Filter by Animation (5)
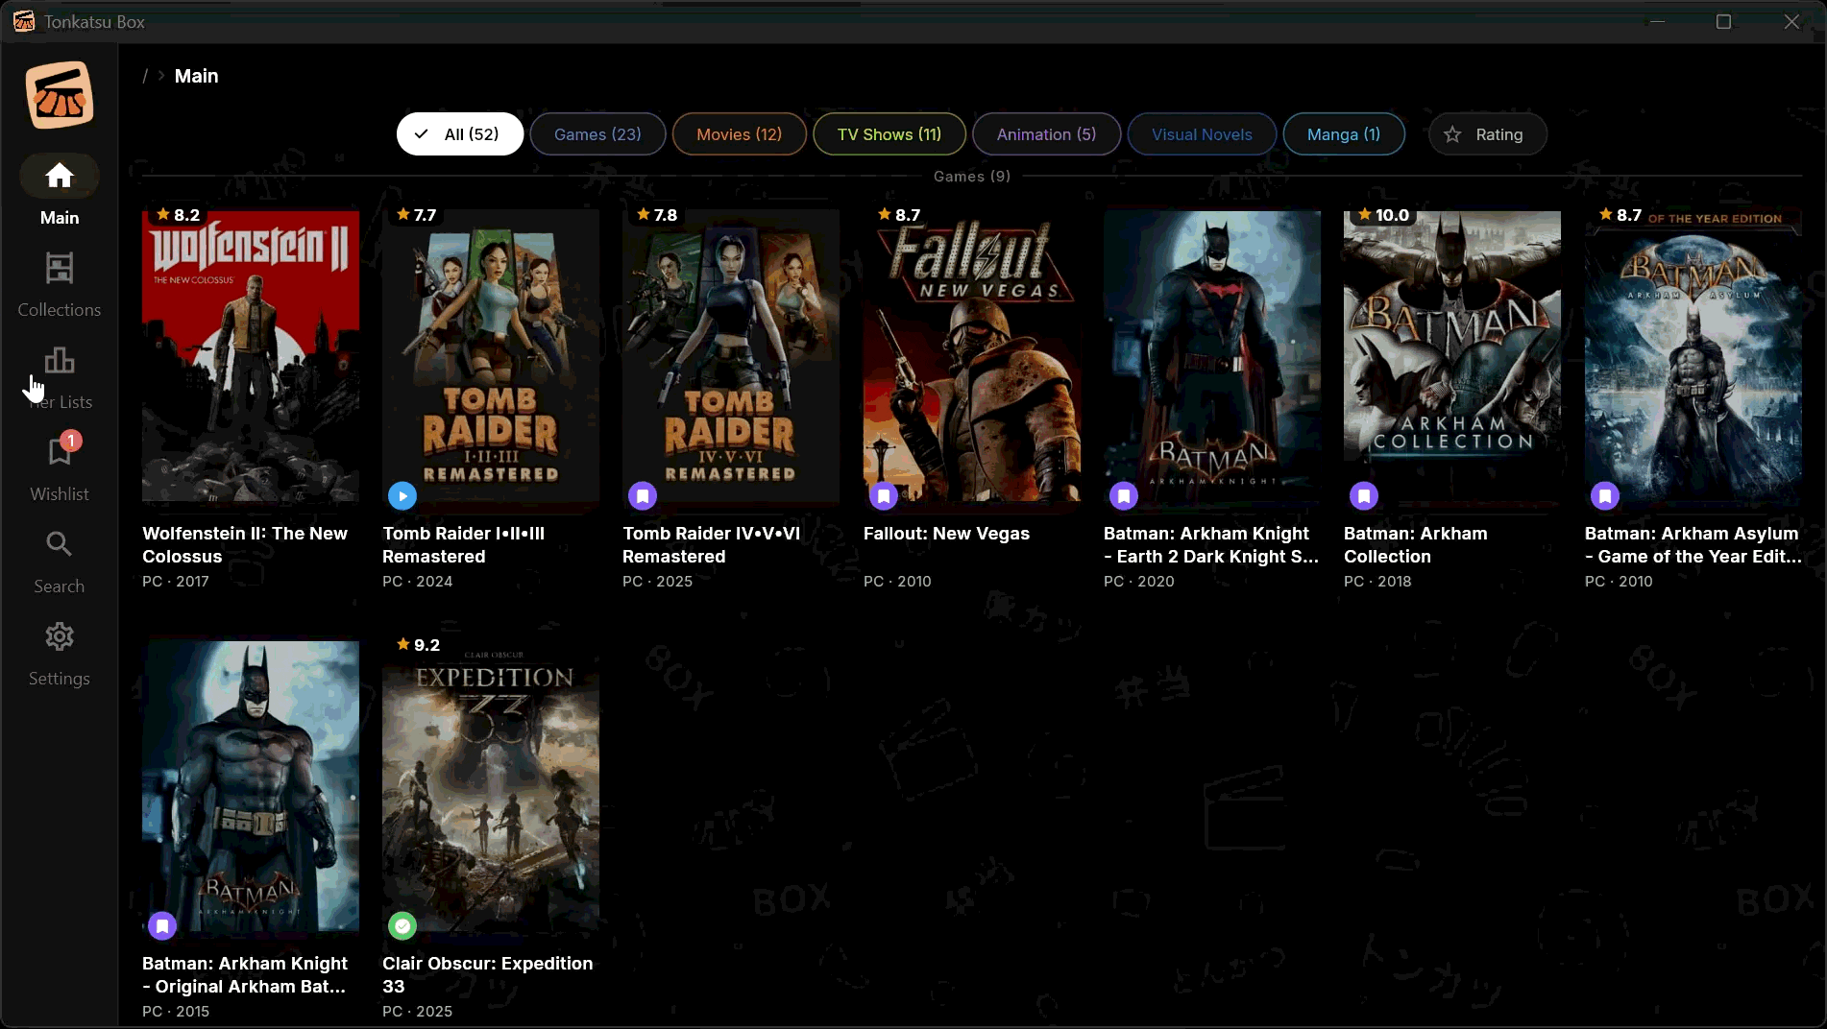The height and width of the screenshot is (1029, 1827). click(x=1046, y=134)
